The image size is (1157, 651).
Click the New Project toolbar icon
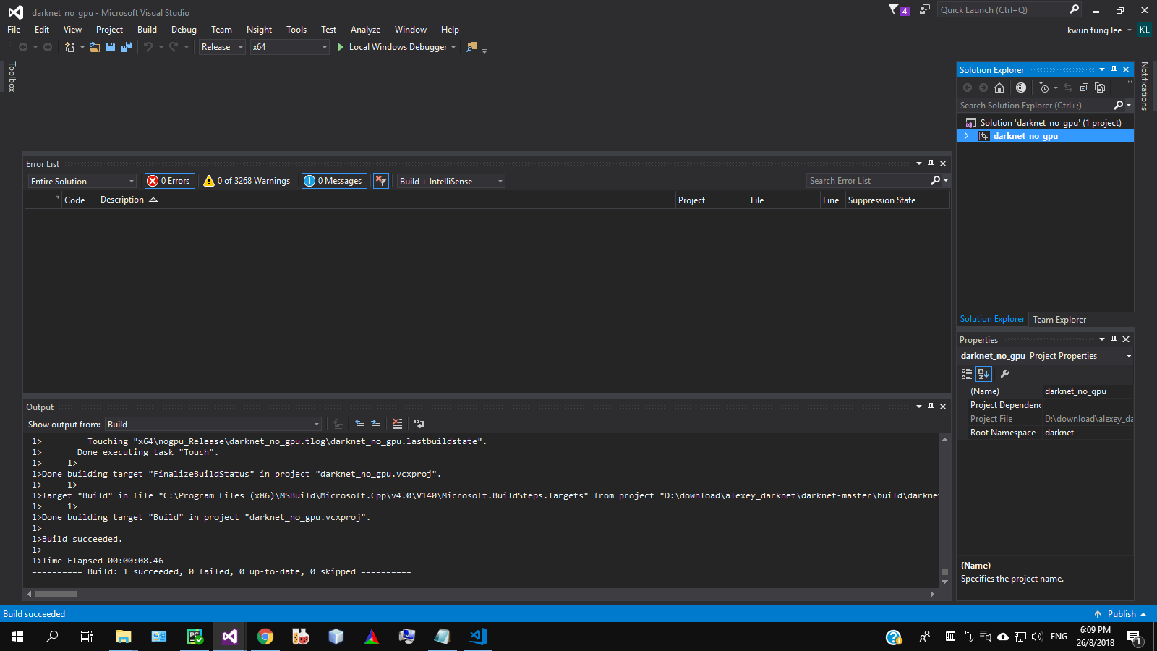[x=70, y=47]
